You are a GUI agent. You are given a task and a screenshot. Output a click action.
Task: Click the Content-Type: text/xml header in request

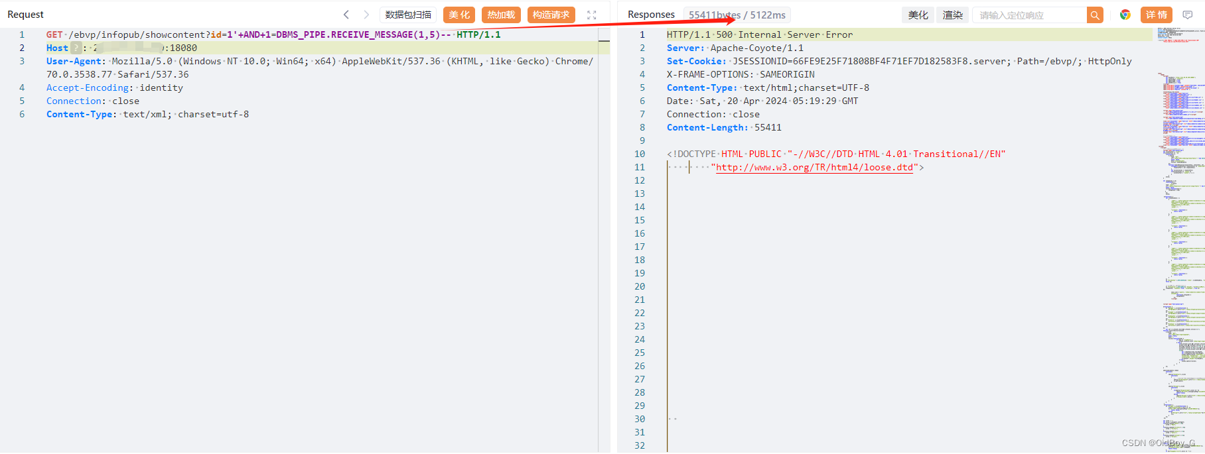[x=148, y=114]
